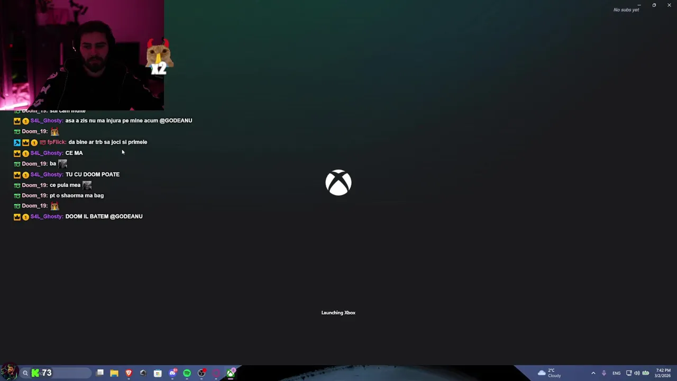
Task: Open the Microsoft Store taskbar icon
Action: tap(158, 373)
